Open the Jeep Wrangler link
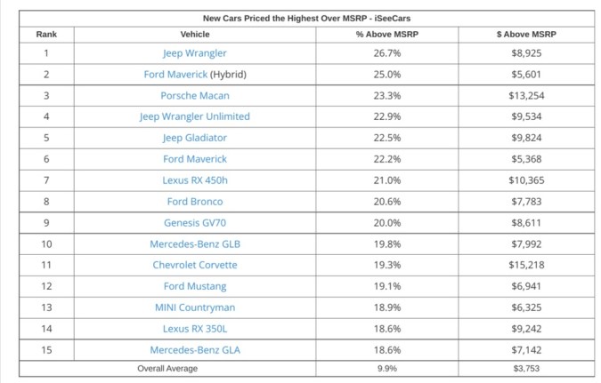The width and height of the screenshot is (601, 383). coord(195,53)
